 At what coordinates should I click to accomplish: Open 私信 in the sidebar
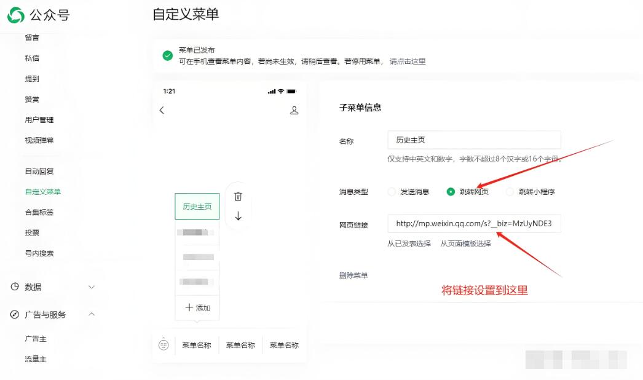coord(32,58)
